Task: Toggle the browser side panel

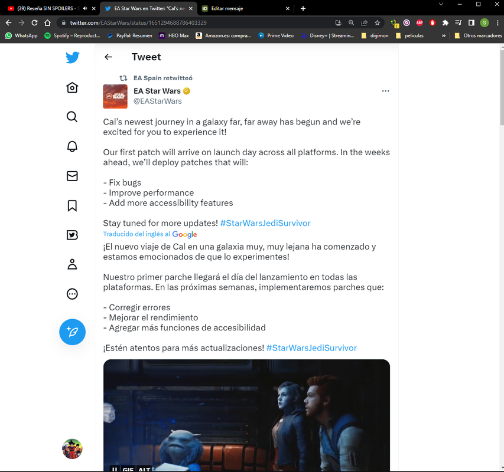Action: pos(472,22)
